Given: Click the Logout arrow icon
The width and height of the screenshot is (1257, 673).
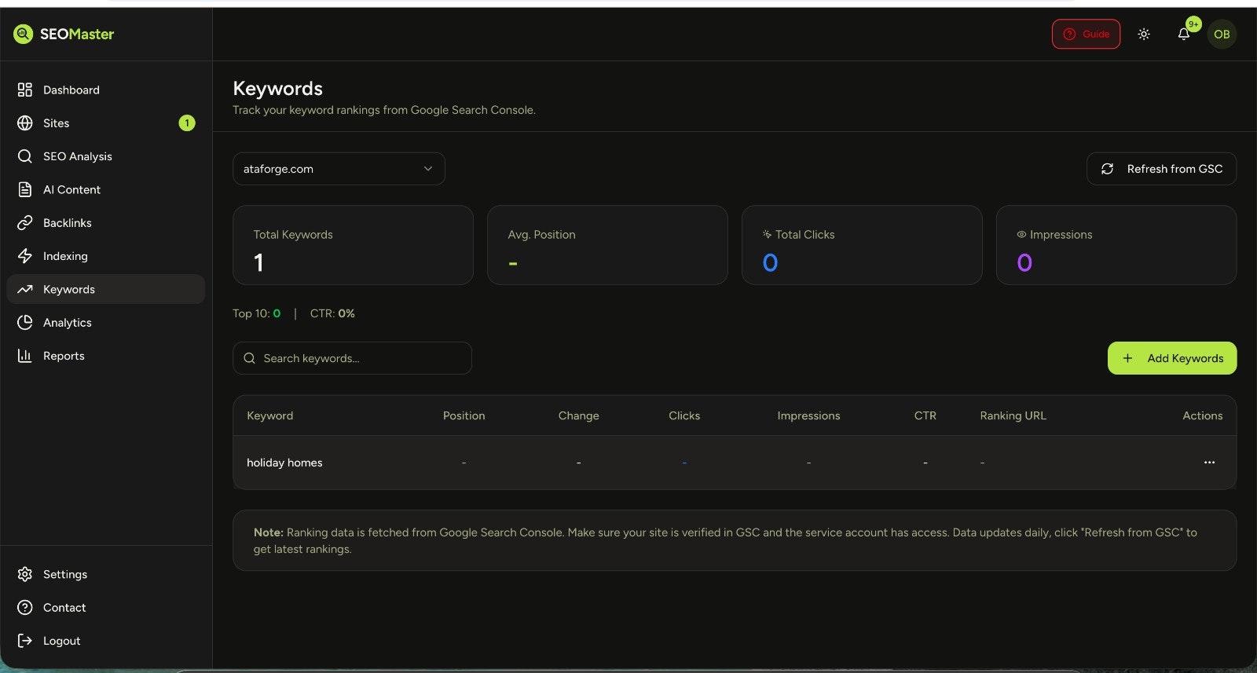Looking at the screenshot, I should click(x=25, y=641).
